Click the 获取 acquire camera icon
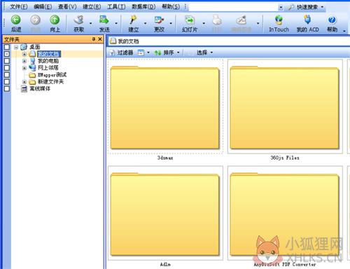The height and width of the screenshot is (269, 350). [x=79, y=20]
